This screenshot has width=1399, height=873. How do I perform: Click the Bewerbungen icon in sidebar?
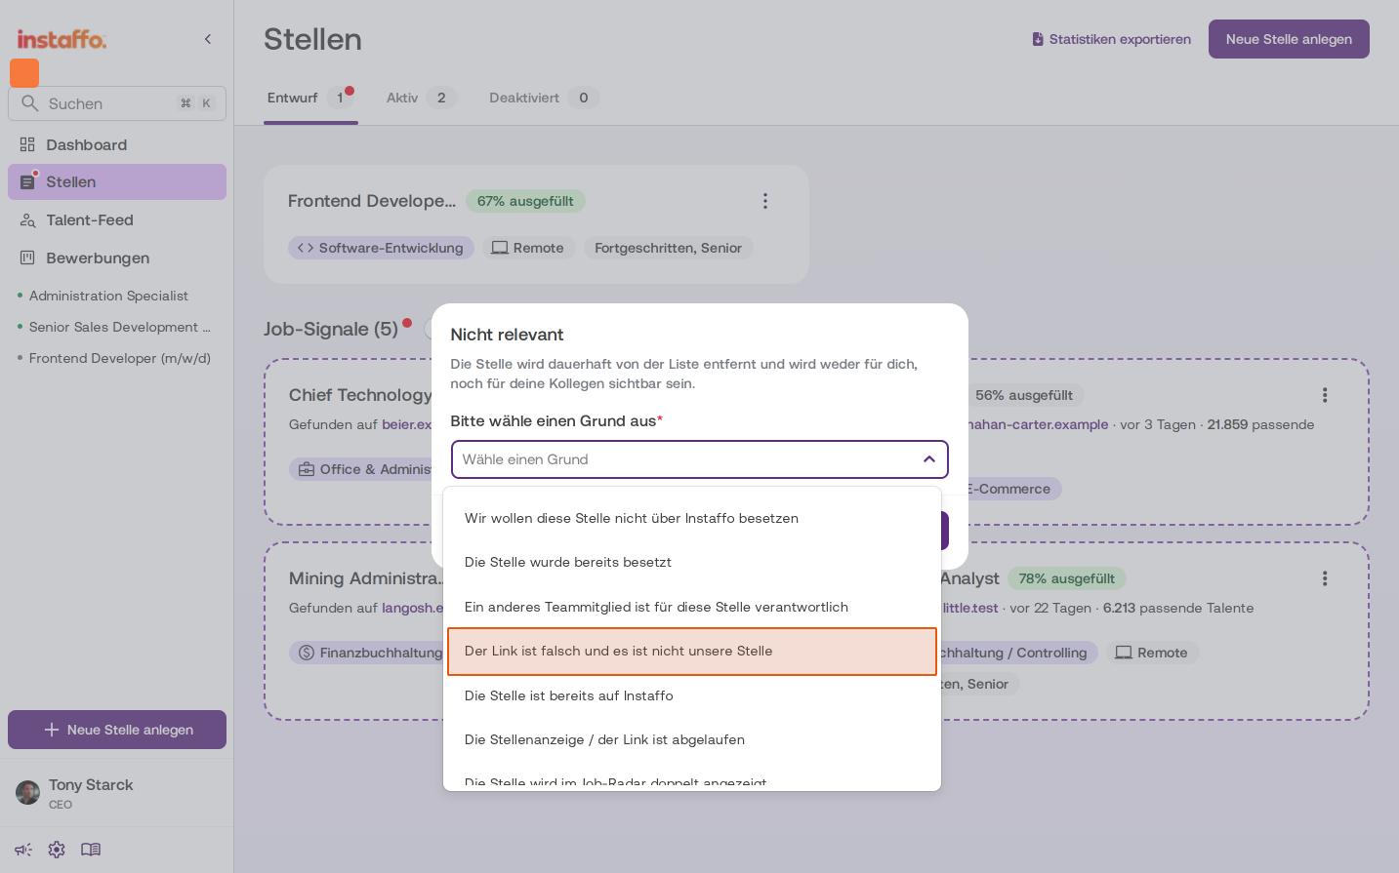coord(27,258)
